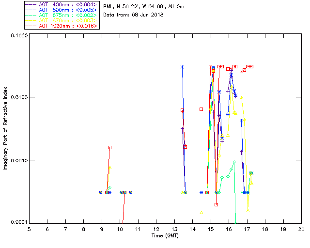The image size is (310, 248).
Task: Click the x-axis label 16
Action: click(x=229, y=229)
